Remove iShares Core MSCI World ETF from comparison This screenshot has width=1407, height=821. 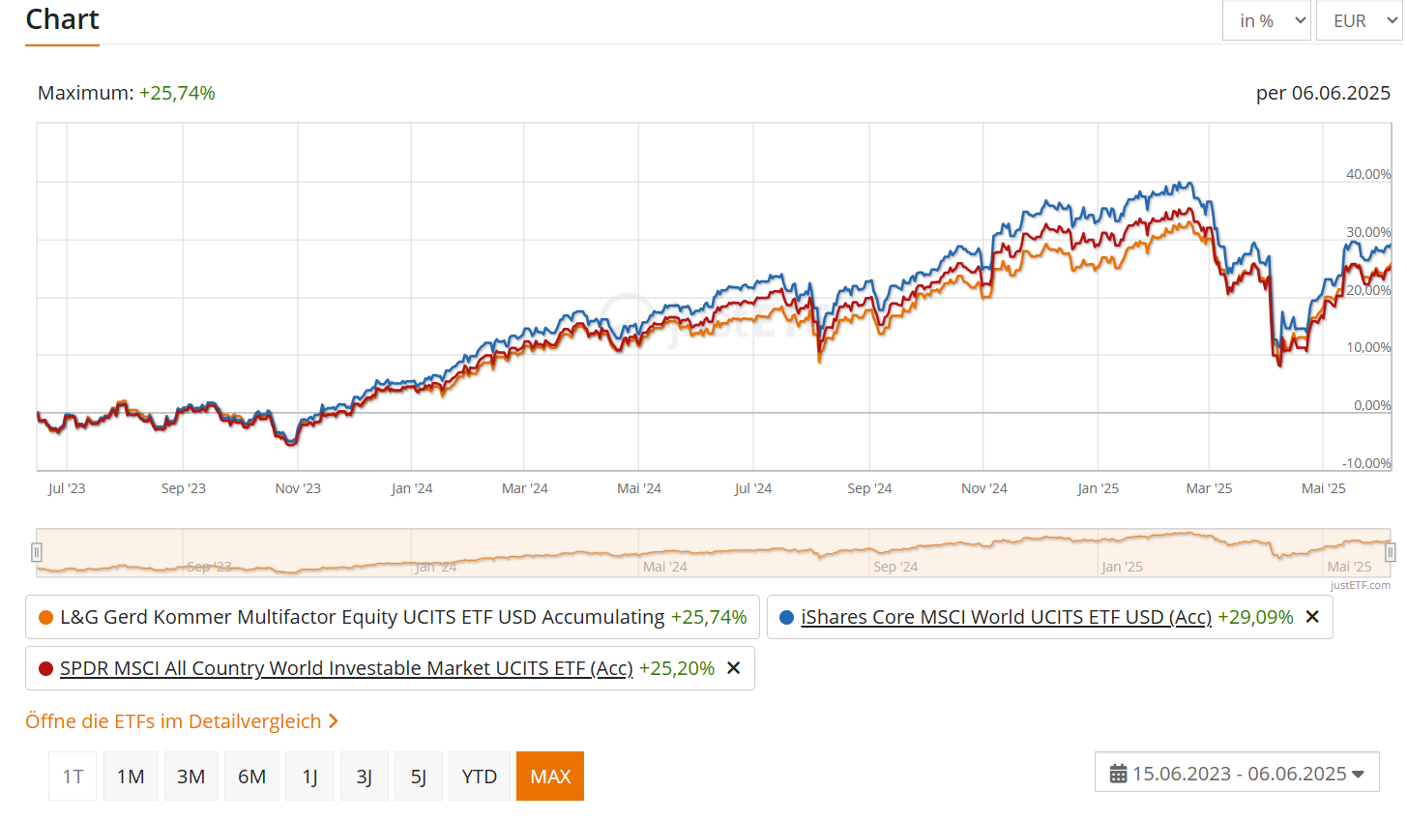click(x=1312, y=617)
